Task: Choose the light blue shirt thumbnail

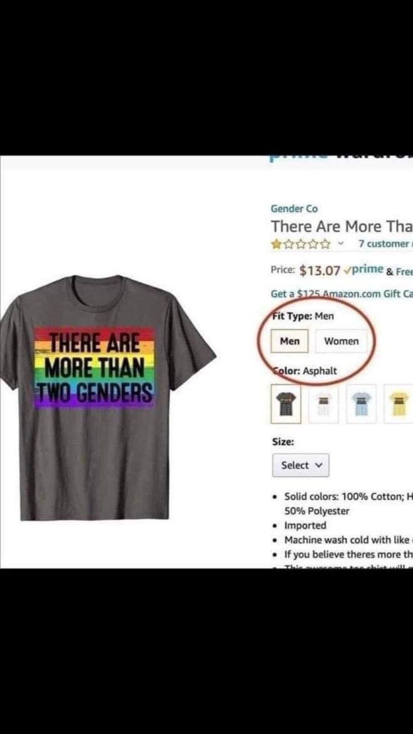Action: pos(361,404)
